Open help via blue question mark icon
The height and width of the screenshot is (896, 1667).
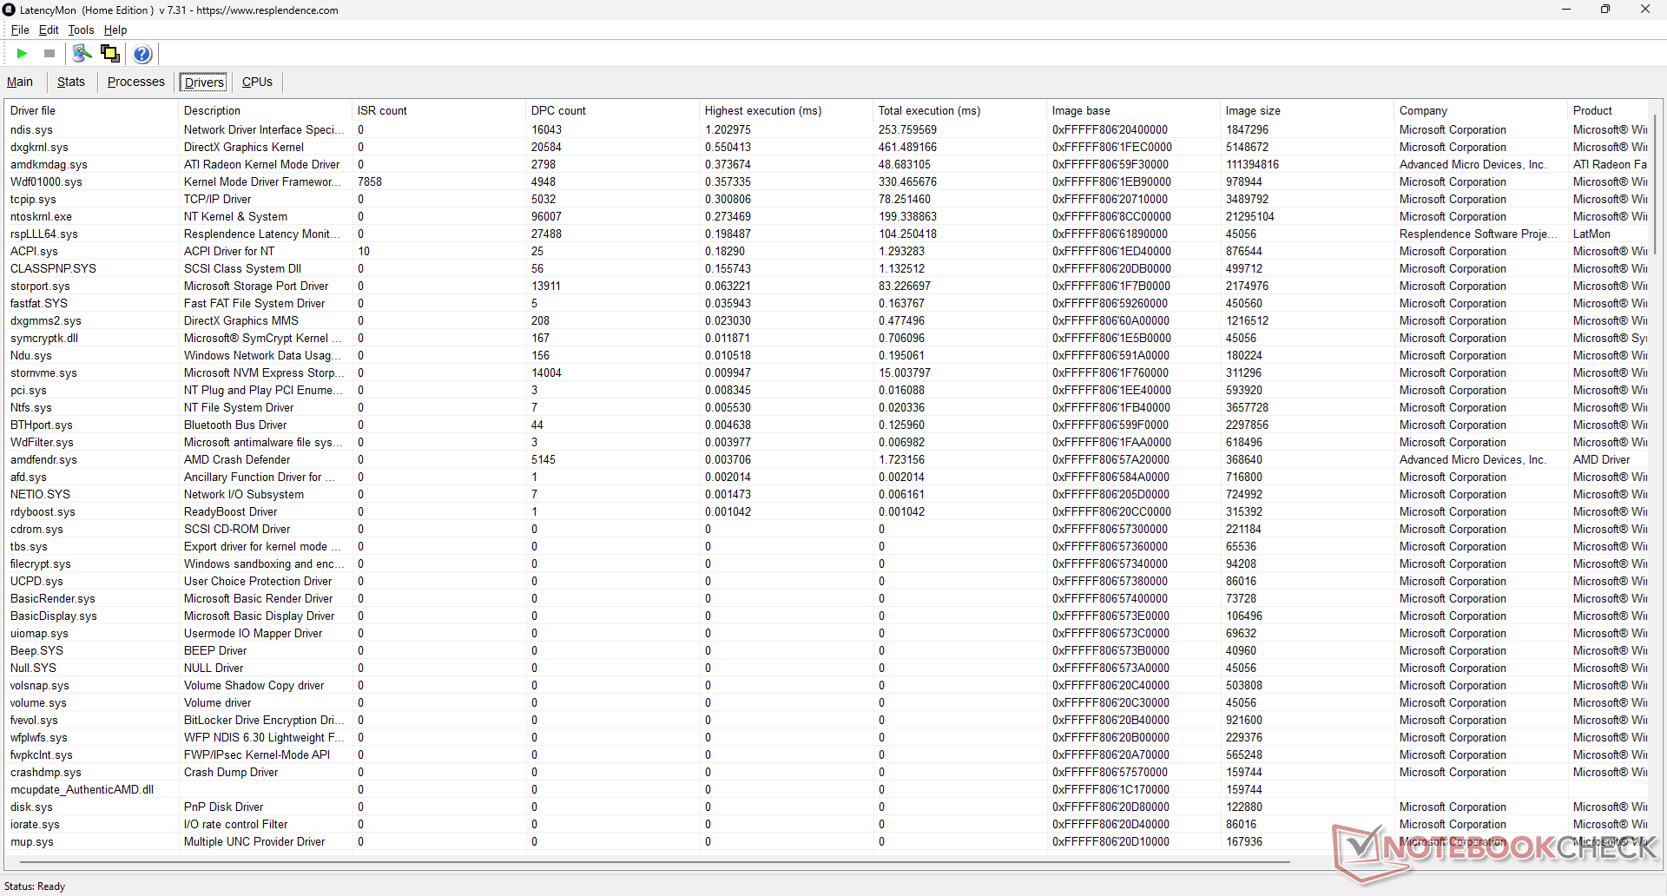pyautogui.click(x=143, y=54)
